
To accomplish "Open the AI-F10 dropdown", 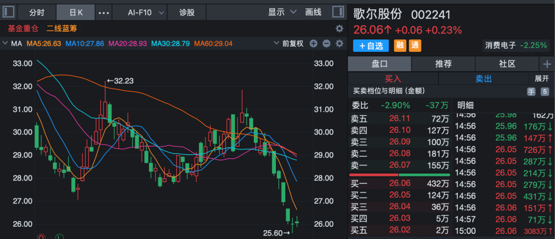I will point(146,12).
